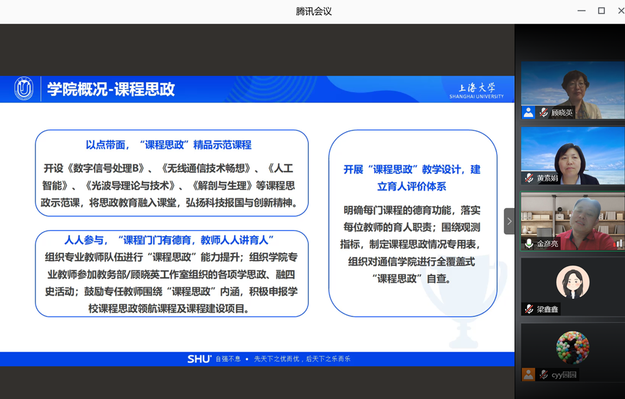Click the 顾晓英 name label
Image resolution: width=625 pixels, height=399 pixels.
coord(562,113)
